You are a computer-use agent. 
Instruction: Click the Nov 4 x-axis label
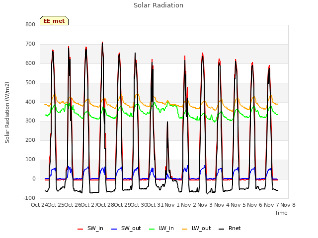point(222,205)
